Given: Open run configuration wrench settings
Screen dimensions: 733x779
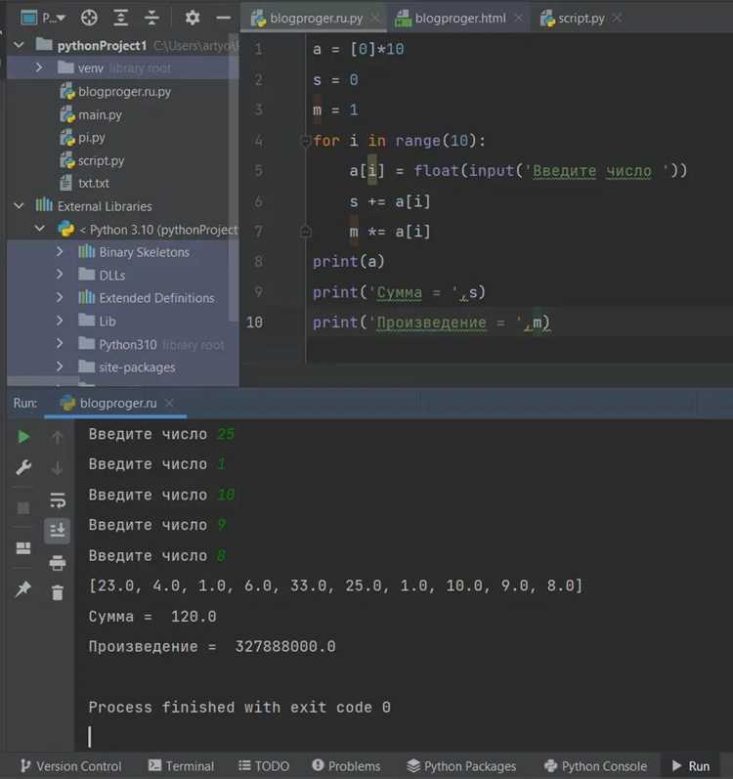Looking at the screenshot, I should 23,467.
